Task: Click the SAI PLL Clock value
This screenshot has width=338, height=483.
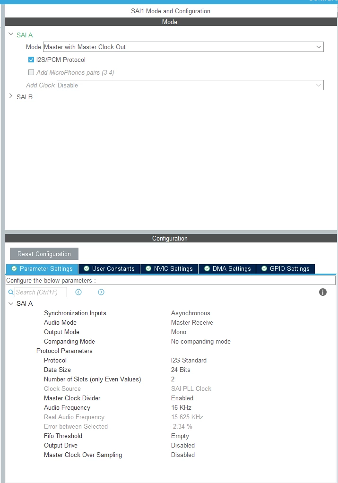Action: [191, 389]
